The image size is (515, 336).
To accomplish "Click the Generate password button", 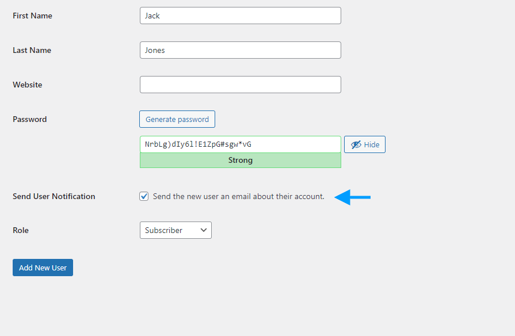I will point(177,119).
